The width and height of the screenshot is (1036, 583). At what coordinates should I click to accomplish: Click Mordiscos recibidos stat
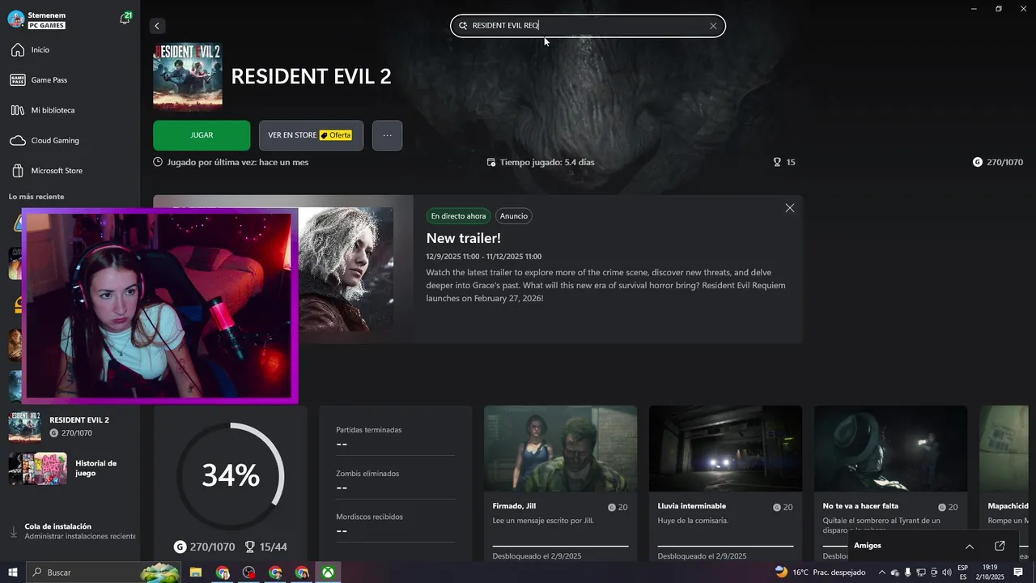pyautogui.click(x=369, y=517)
